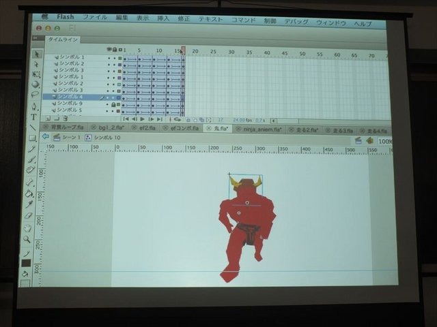Select the Zoom magnifier tool
This screenshot has height=327, width=437.
(27, 239)
